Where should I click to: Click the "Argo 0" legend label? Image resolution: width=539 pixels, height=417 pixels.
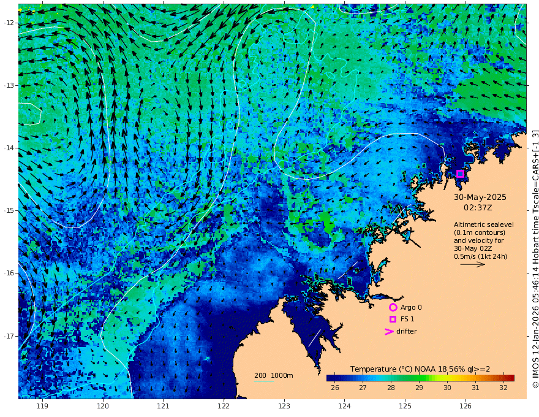pyautogui.click(x=411, y=307)
